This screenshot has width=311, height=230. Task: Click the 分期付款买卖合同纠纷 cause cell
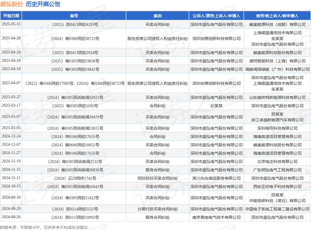[157, 209]
